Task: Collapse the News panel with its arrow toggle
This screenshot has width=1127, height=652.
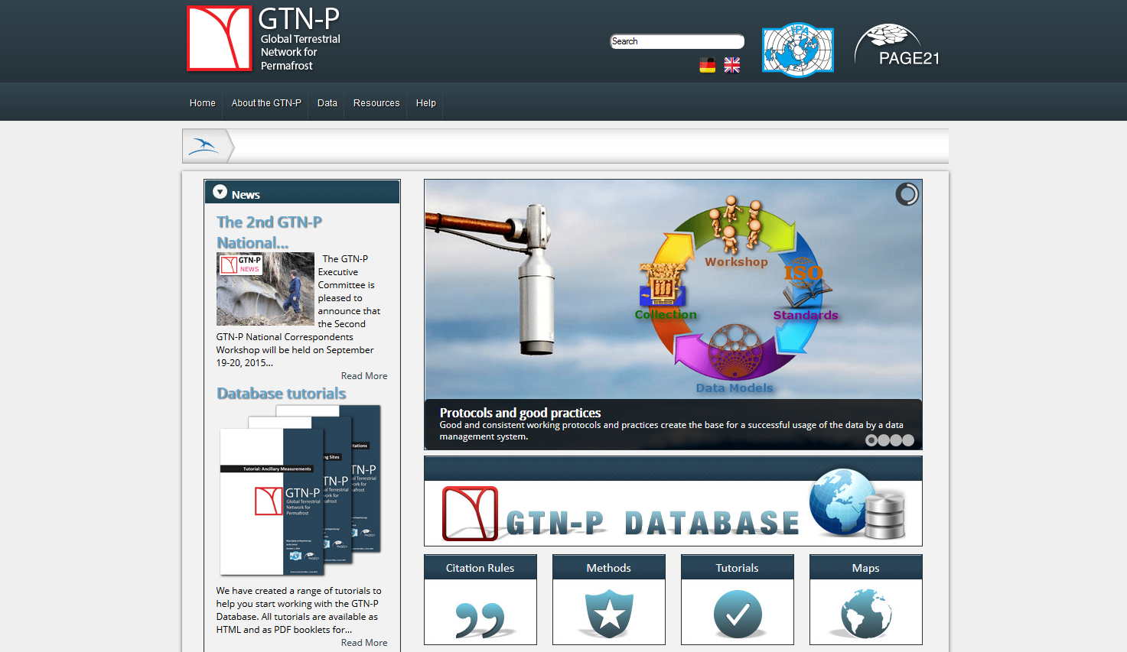Action: (x=220, y=192)
